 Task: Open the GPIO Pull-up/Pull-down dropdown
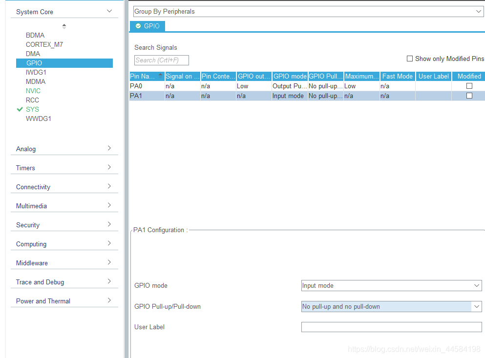click(x=391, y=307)
